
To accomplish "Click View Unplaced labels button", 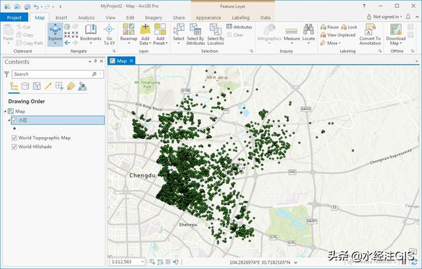I will tap(338, 35).
